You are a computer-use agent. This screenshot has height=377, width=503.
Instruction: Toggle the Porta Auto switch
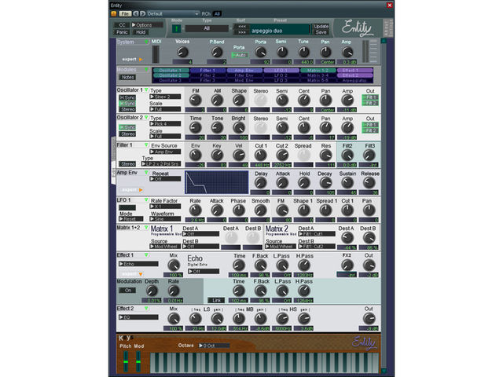240,55
